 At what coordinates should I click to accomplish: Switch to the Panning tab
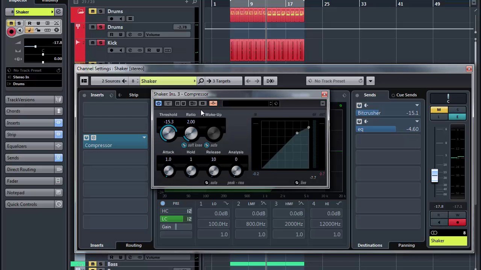point(406,245)
